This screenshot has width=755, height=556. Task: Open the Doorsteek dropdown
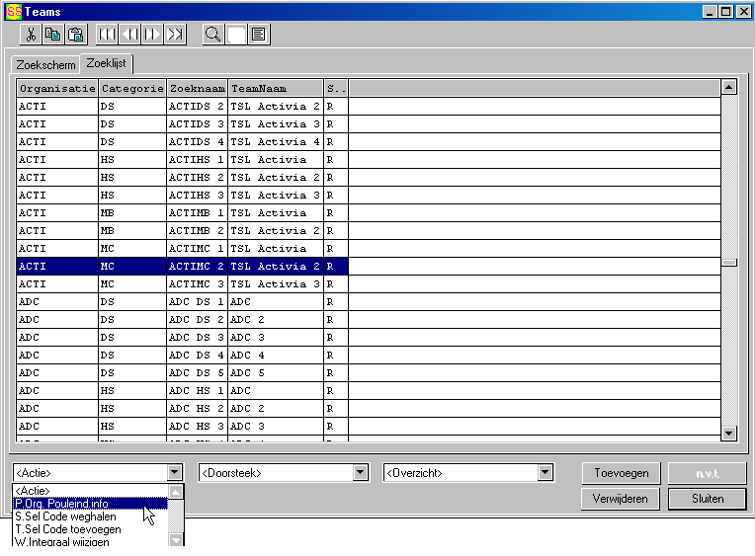[360, 472]
